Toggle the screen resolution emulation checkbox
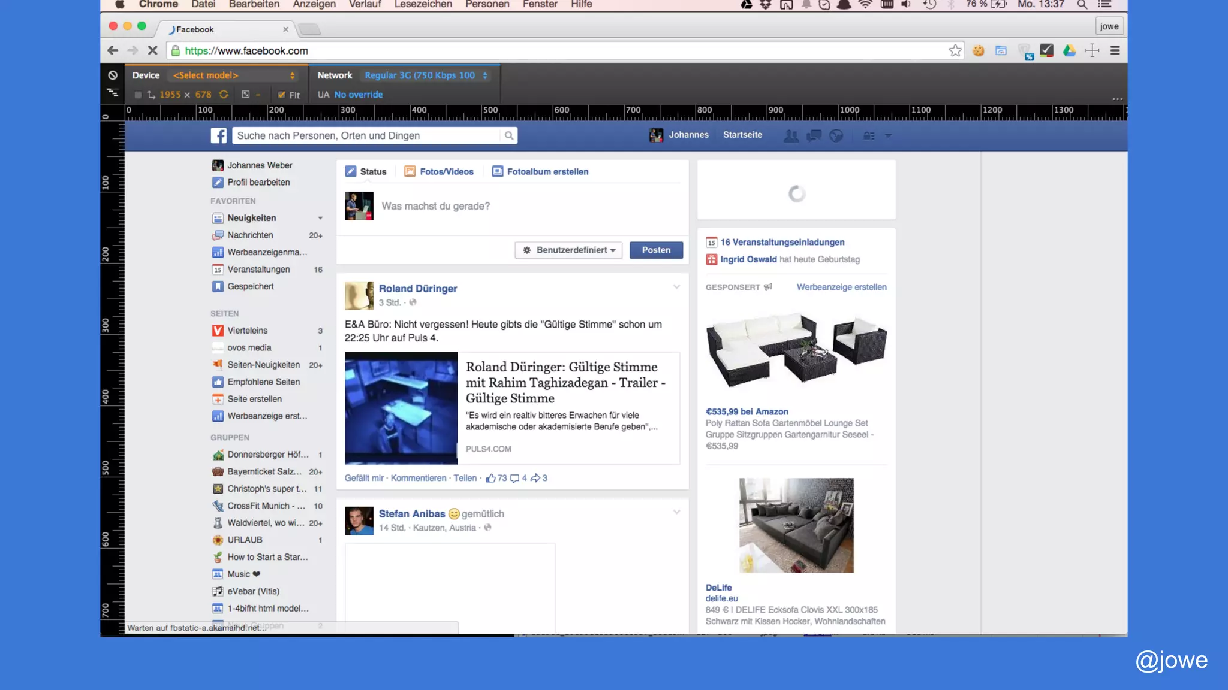This screenshot has height=690, width=1228. coord(138,95)
